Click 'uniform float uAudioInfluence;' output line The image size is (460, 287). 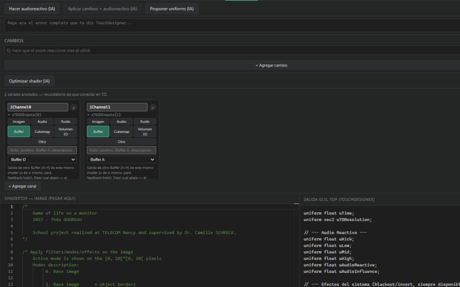tap(342, 271)
